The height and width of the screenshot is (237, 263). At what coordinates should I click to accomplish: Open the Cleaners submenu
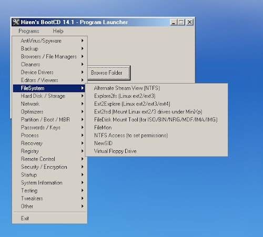click(x=49, y=64)
